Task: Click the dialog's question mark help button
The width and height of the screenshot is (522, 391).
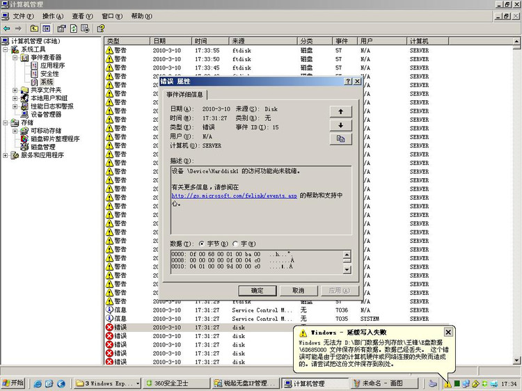Action: tap(348, 81)
